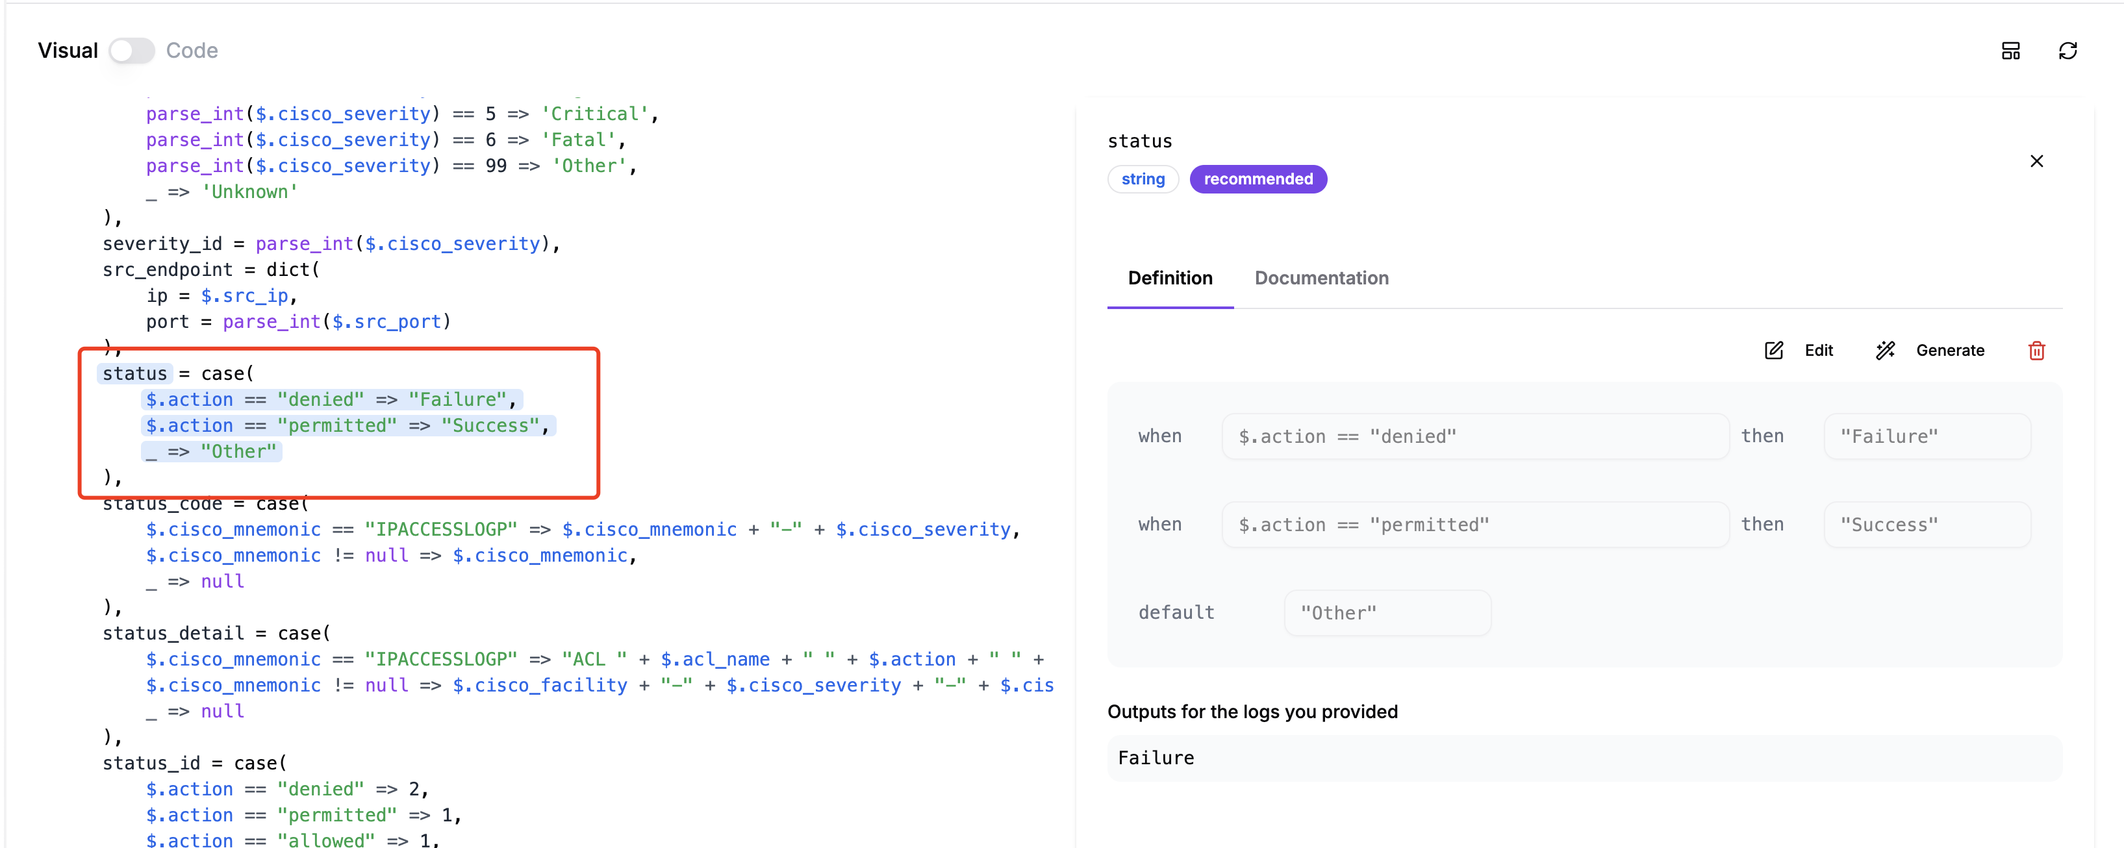Click the Generate button label
Screen dimensions: 2124x848
tap(1949, 350)
